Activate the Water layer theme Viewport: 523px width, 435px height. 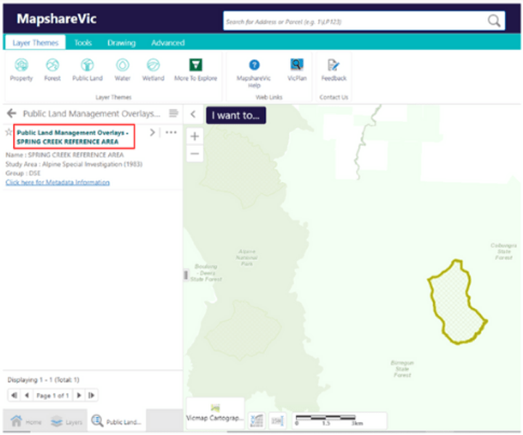[x=122, y=70]
